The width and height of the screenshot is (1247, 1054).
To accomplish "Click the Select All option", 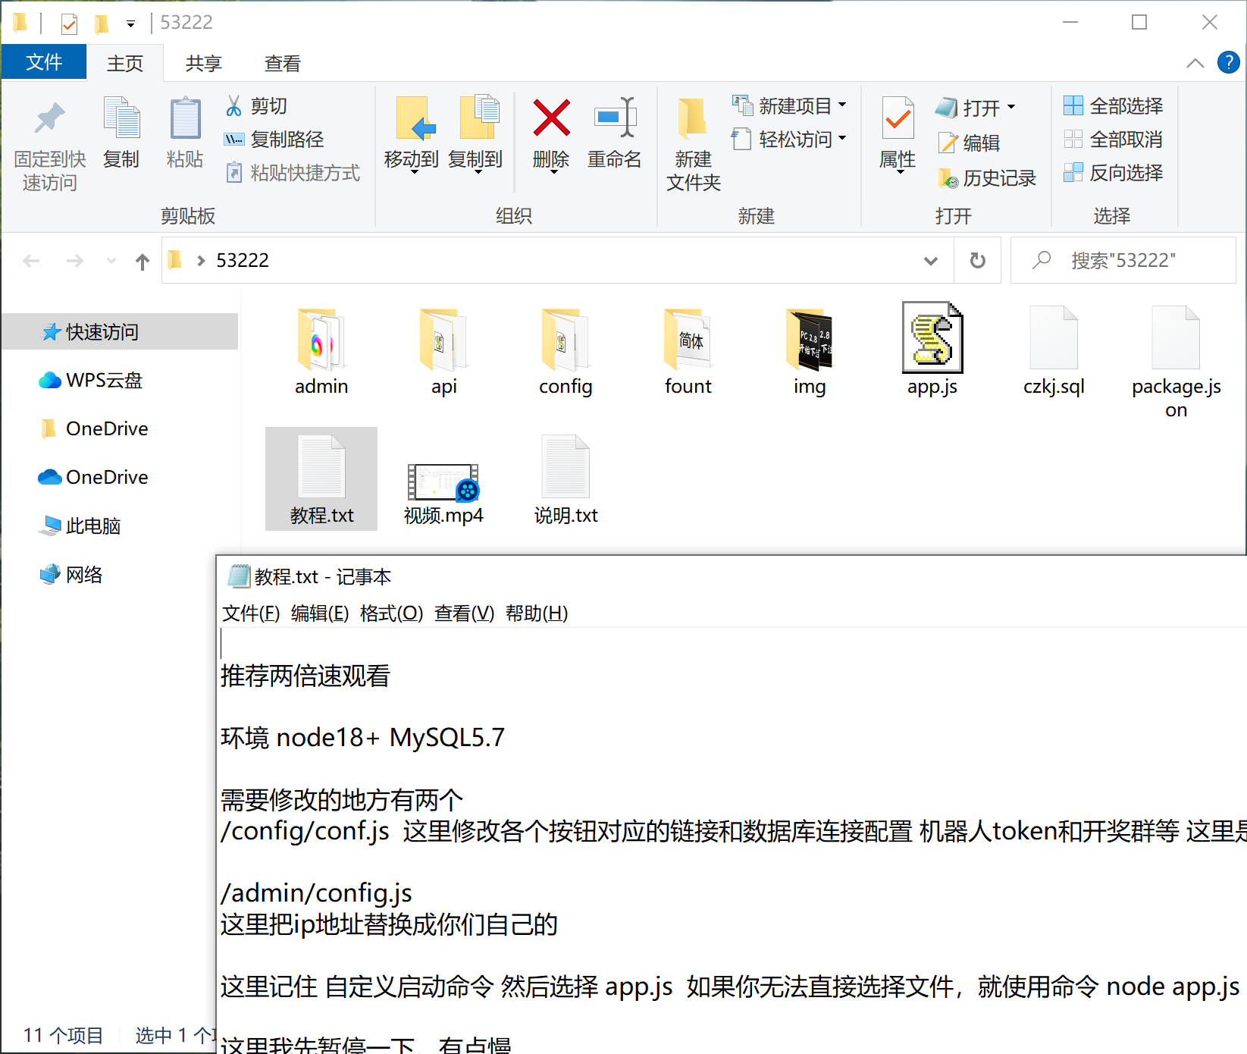I will pyautogui.click(x=1114, y=106).
